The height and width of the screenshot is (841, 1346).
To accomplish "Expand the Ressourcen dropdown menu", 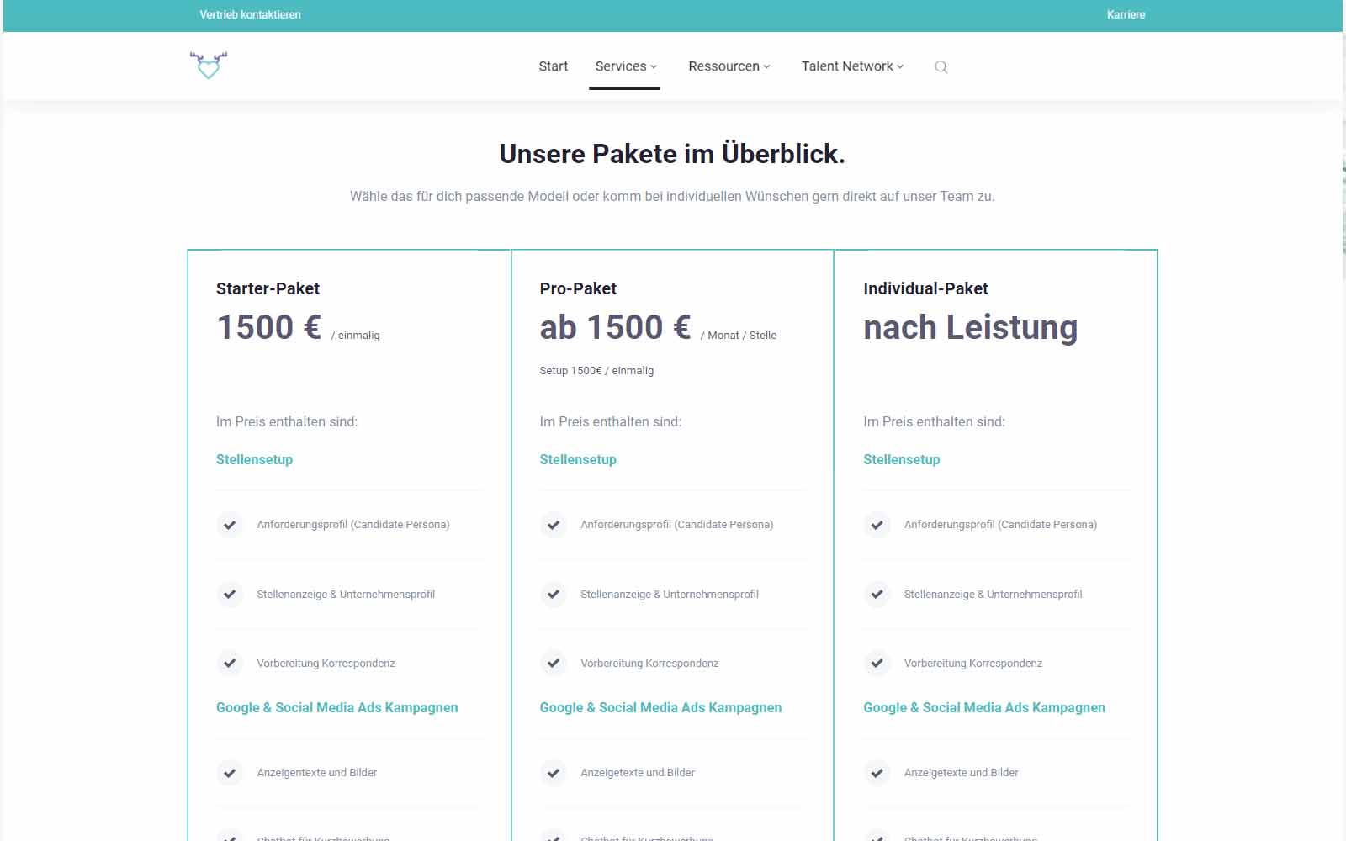I will pyautogui.click(x=729, y=66).
